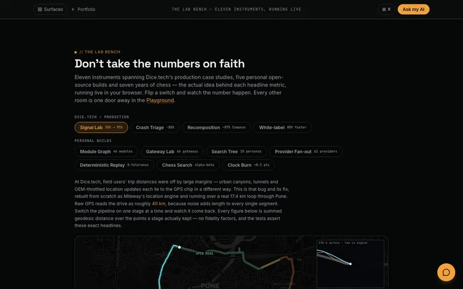Screen dimensions: 463x289
Task: Open the Recomposition instrument
Action: [216, 127]
